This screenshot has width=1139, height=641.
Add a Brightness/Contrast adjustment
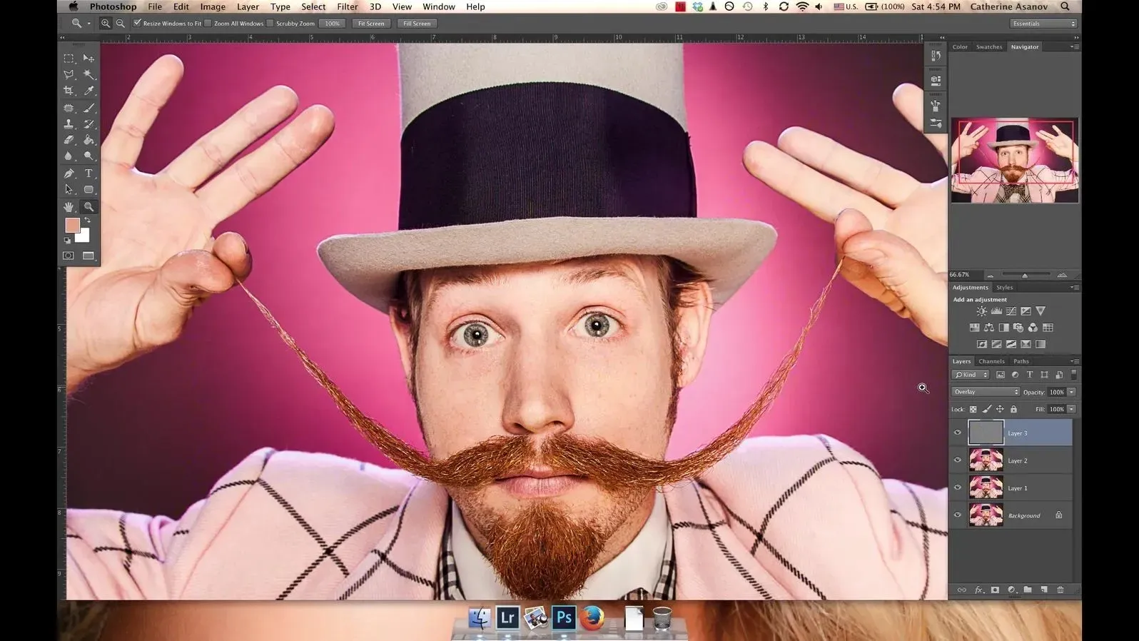(x=982, y=311)
